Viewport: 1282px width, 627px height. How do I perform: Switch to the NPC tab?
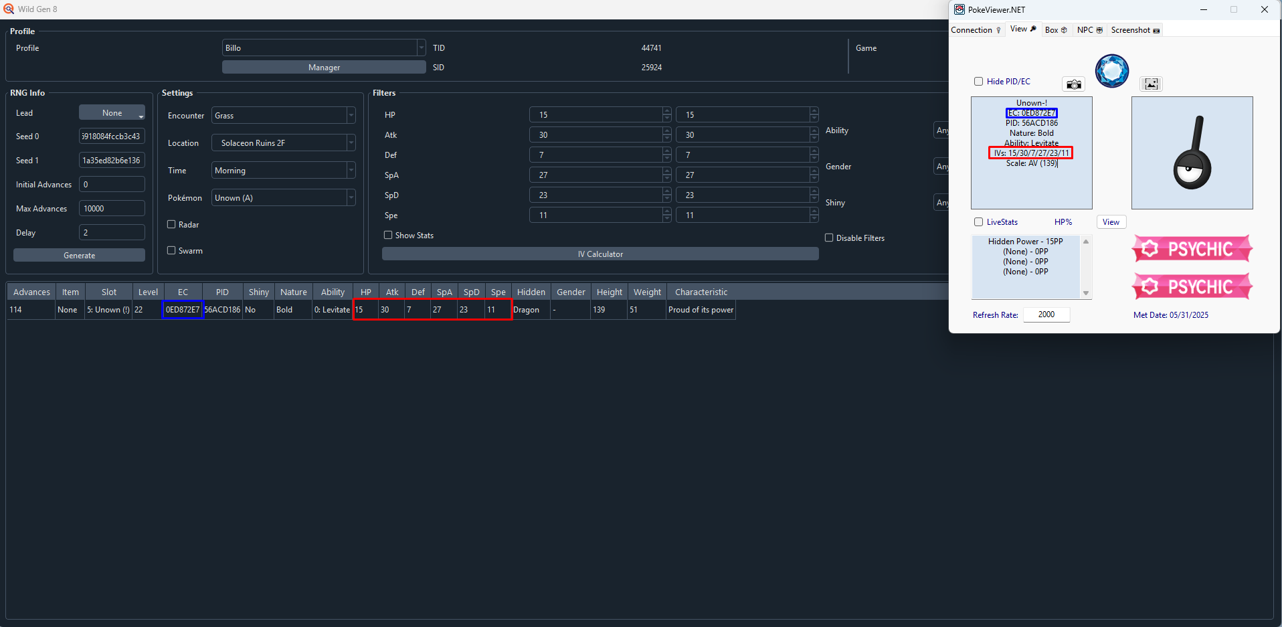[x=1089, y=30]
